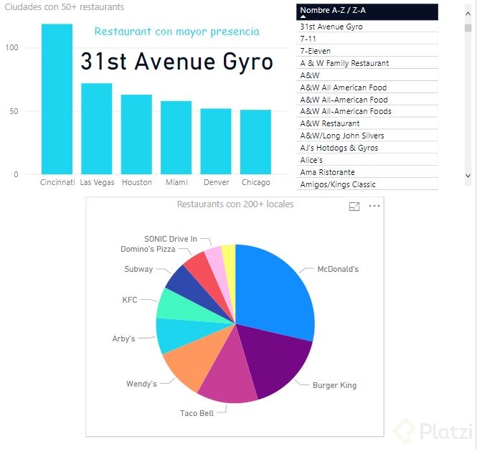Click the Chicago bar
477x449 pixels.
255,142
